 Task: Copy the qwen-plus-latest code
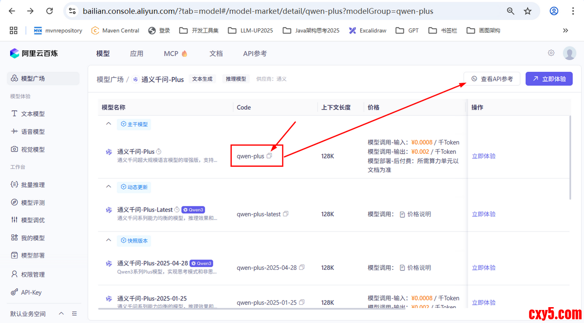pyautogui.click(x=286, y=214)
